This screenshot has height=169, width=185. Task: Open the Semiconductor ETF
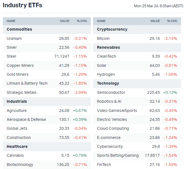(111, 92)
